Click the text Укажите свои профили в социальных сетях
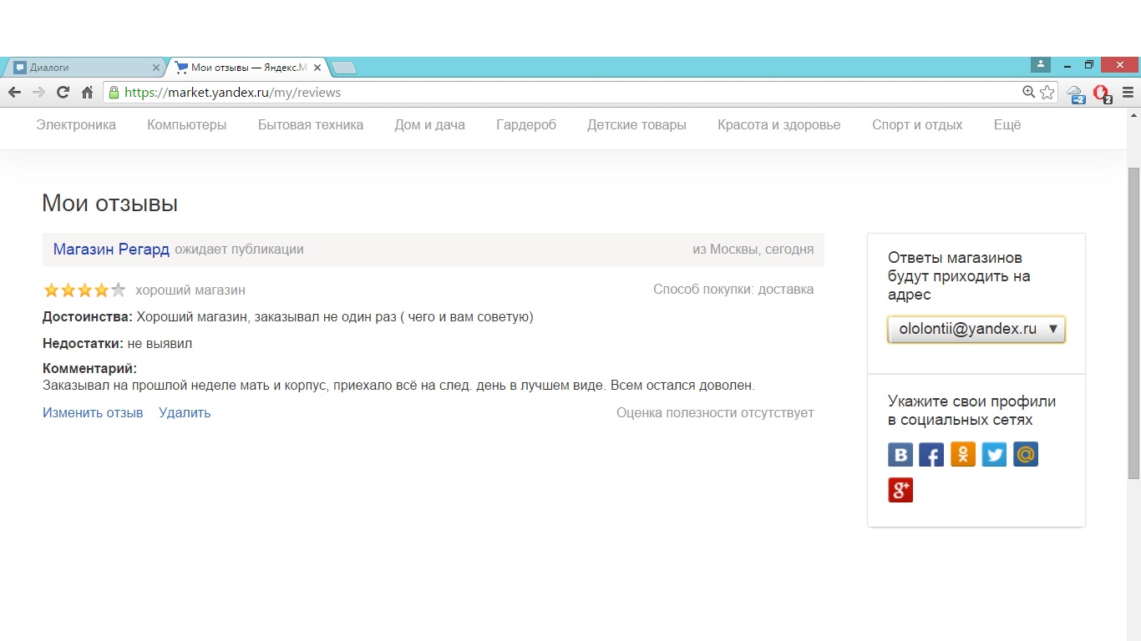Screen dimensions: 1141x641 click(971, 411)
